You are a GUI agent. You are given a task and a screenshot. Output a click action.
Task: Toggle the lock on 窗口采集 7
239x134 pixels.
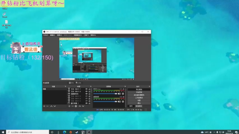click(89, 103)
